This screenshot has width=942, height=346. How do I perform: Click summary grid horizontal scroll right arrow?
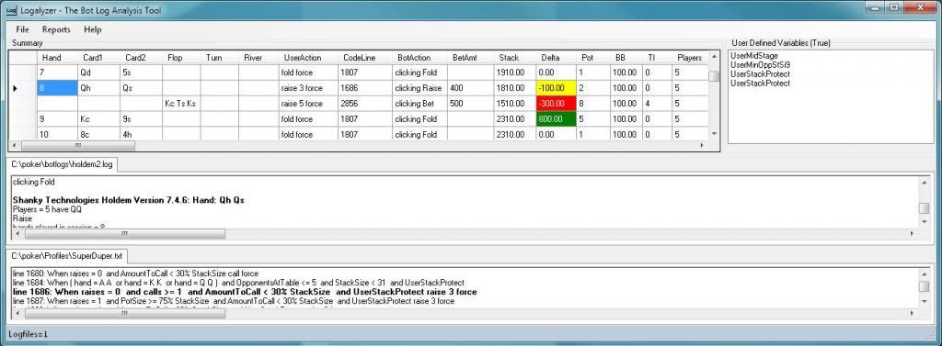click(702, 146)
